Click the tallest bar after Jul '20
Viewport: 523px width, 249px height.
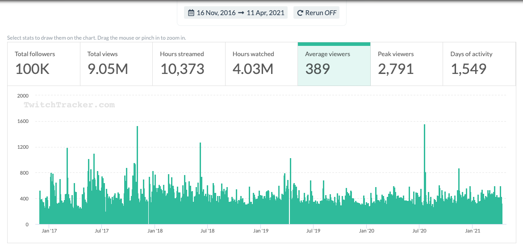(424, 174)
